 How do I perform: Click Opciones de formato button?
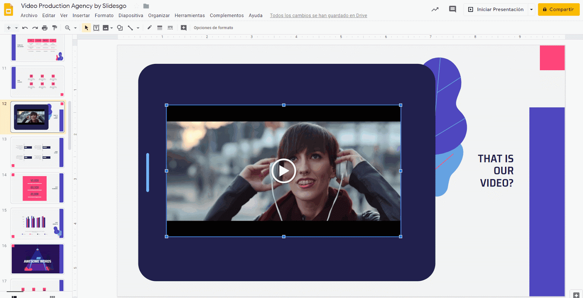[214, 28]
